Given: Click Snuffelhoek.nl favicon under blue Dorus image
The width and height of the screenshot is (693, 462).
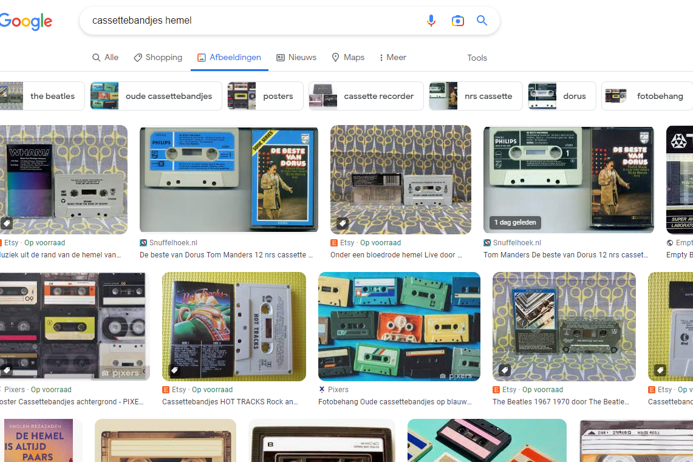Looking at the screenshot, I should click(x=143, y=242).
